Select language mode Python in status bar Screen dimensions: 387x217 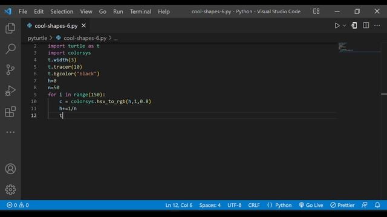tap(284, 205)
